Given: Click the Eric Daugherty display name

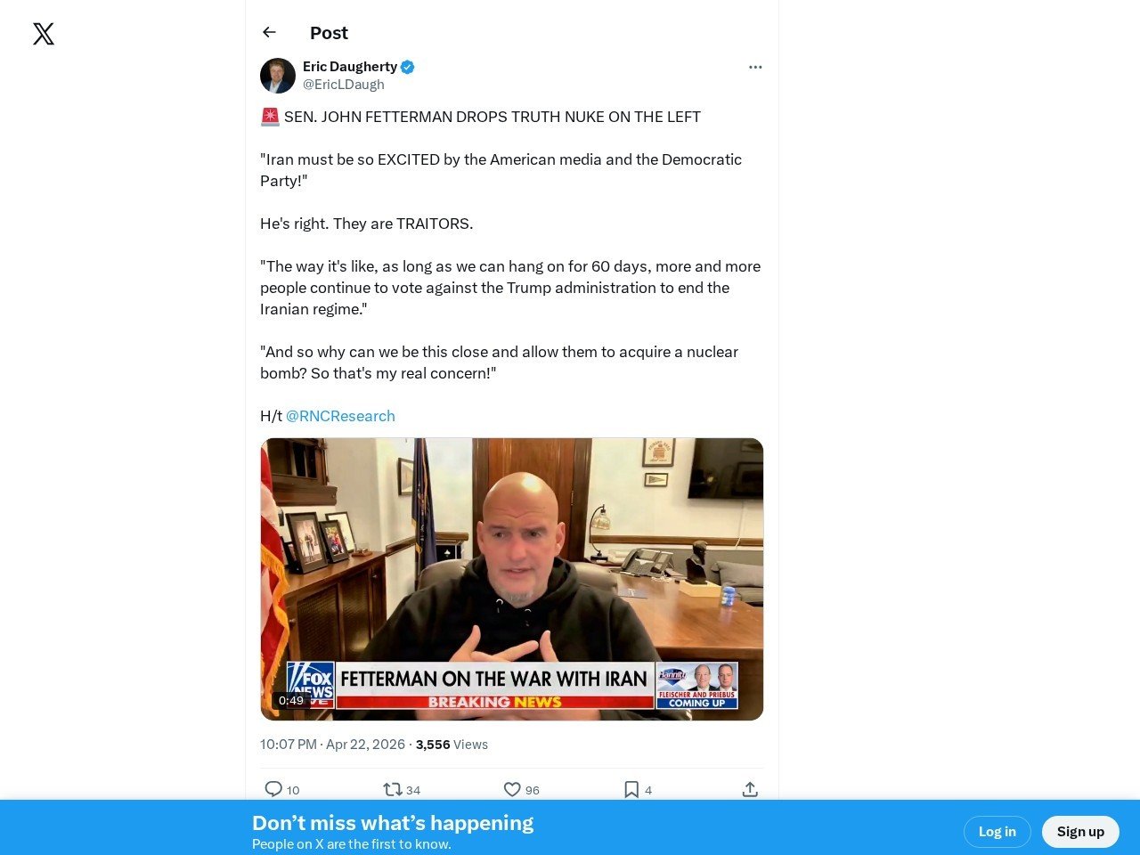Looking at the screenshot, I should (x=350, y=67).
